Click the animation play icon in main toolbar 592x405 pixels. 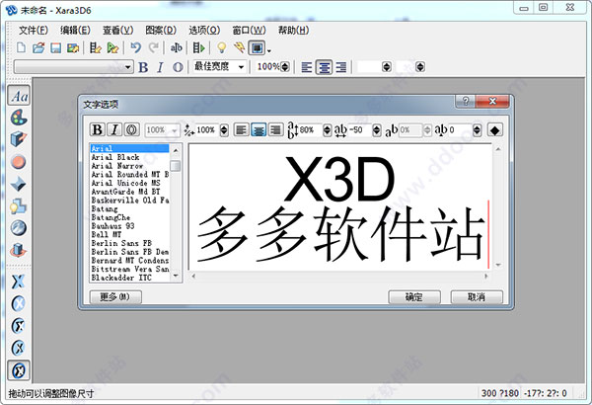click(199, 47)
